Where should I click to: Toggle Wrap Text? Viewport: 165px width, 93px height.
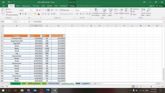point(64,10)
